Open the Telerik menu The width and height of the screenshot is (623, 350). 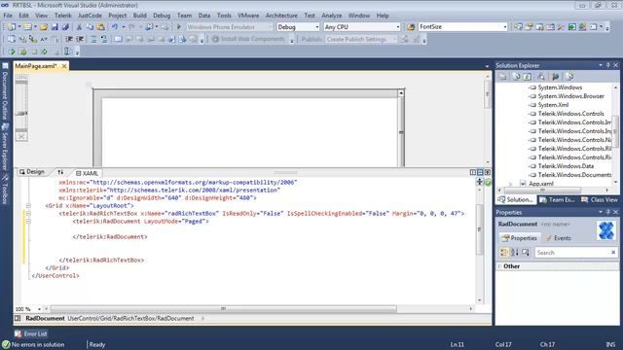point(62,16)
